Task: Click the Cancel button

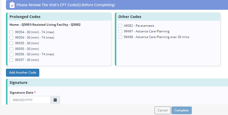Action: click(x=162, y=110)
